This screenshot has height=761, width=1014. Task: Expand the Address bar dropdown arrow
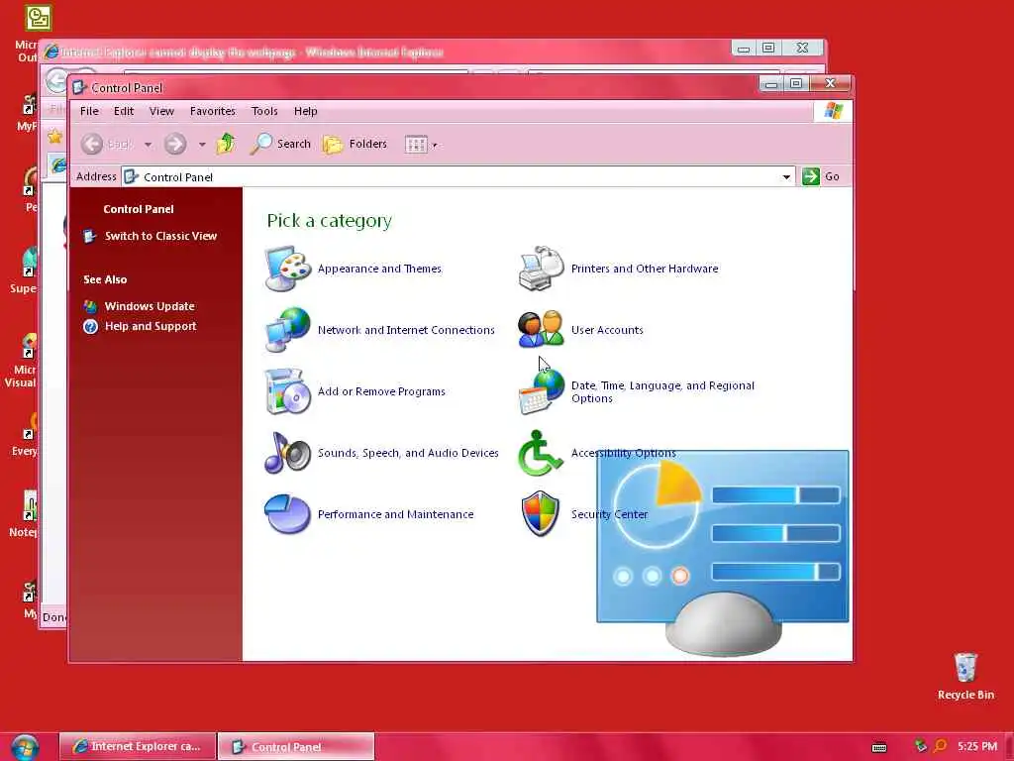tap(786, 176)
